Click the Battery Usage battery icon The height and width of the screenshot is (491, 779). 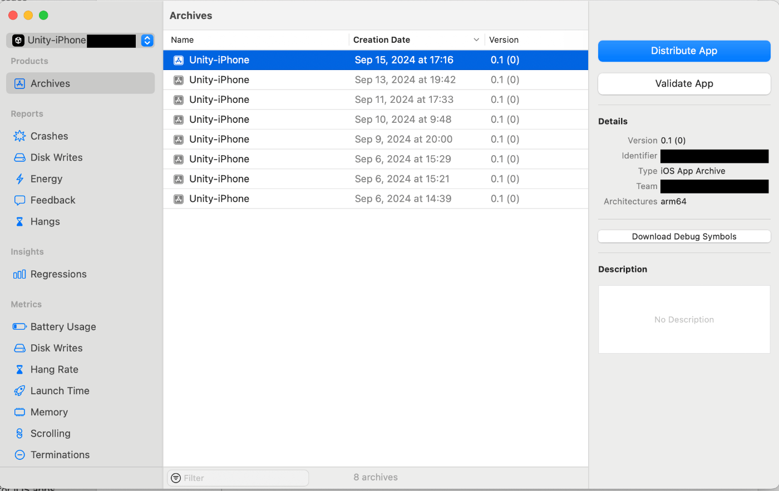[x=19, y=326]
